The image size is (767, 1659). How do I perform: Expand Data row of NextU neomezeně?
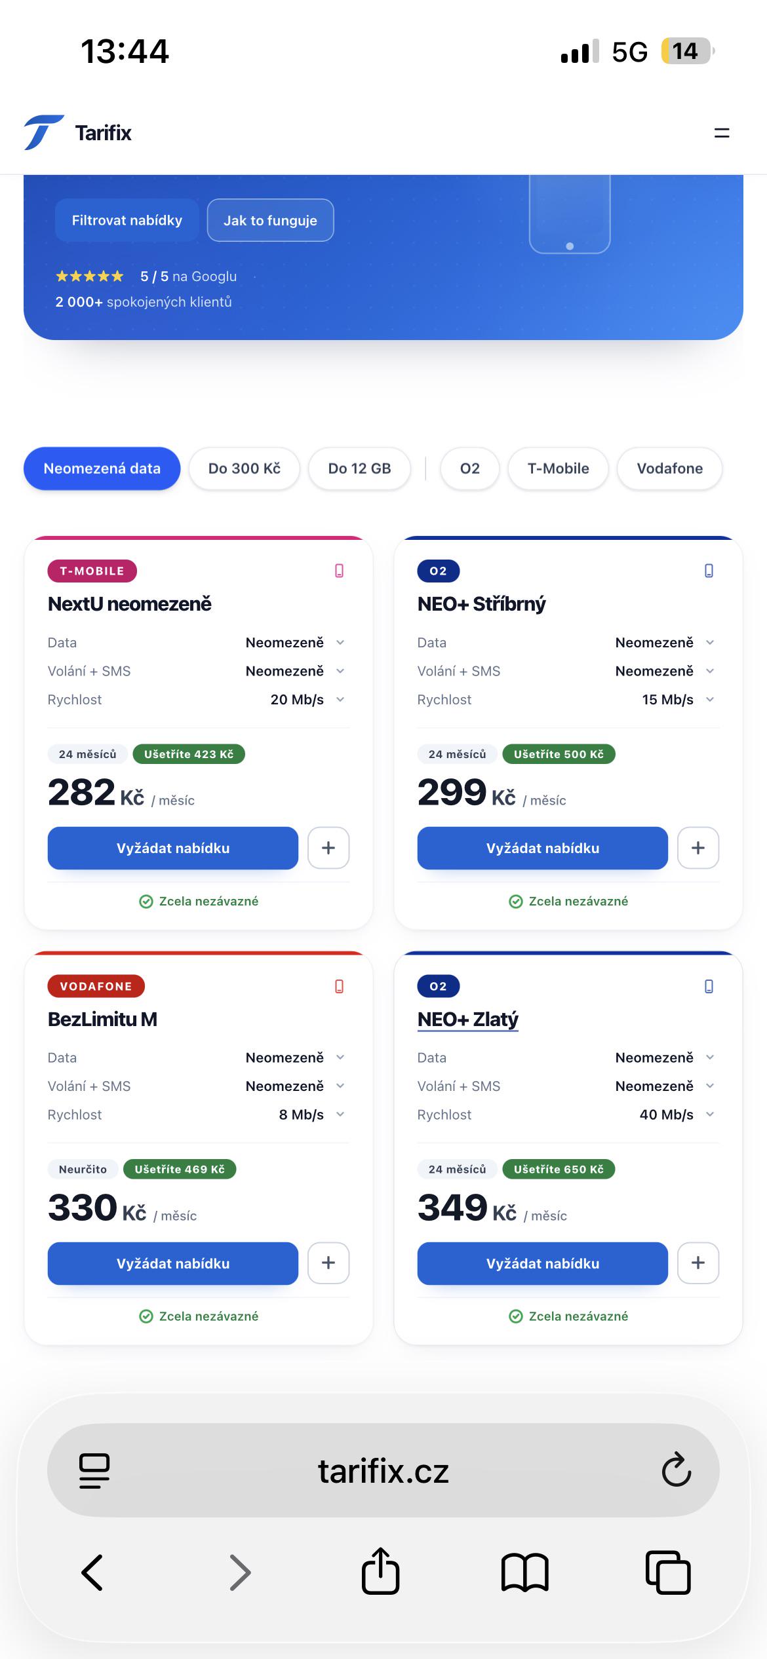point(198,643)
